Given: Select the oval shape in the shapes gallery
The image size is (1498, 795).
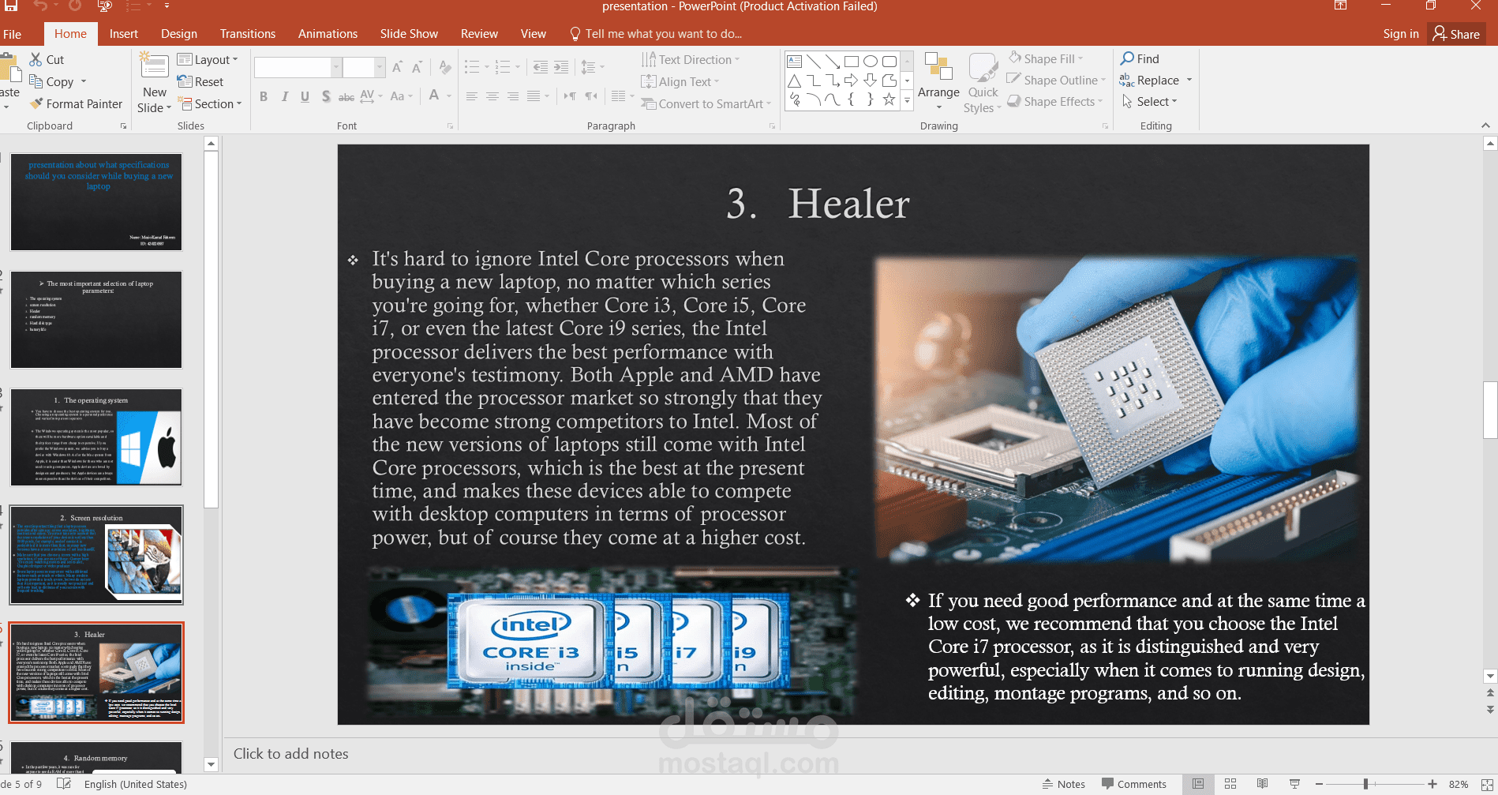Looking at the screenshot, I should tap(871, 61).
